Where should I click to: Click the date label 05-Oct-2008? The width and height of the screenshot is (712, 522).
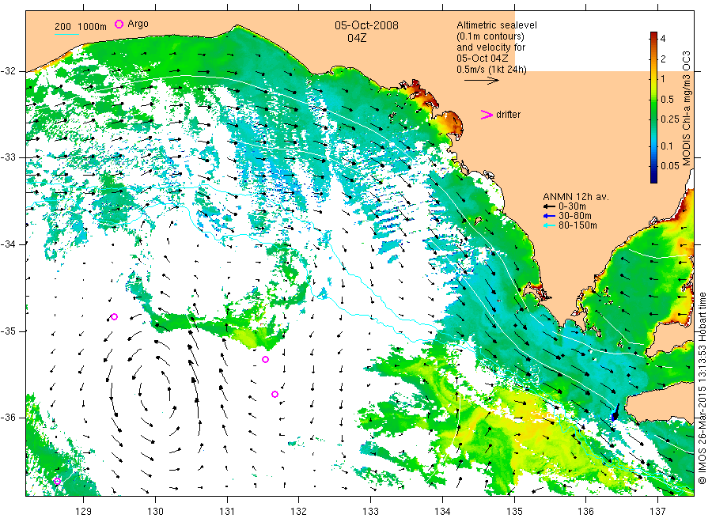pyautogui.click(x=366, y=25)
